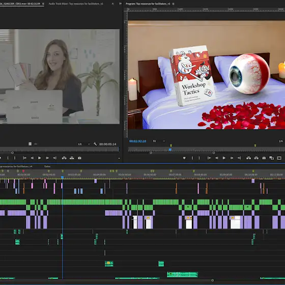285x285 pixels.
Task: Show hidden panel tabs with double chevron
Action: (120, 4)
